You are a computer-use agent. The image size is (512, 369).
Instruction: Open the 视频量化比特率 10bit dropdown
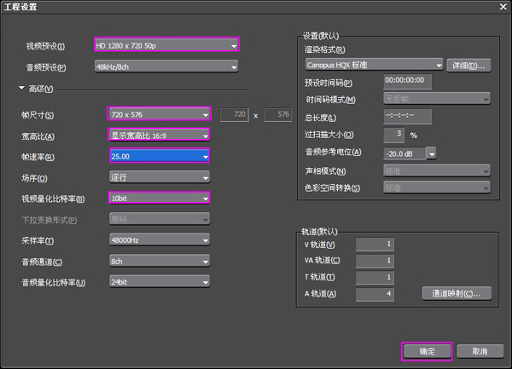160,198
